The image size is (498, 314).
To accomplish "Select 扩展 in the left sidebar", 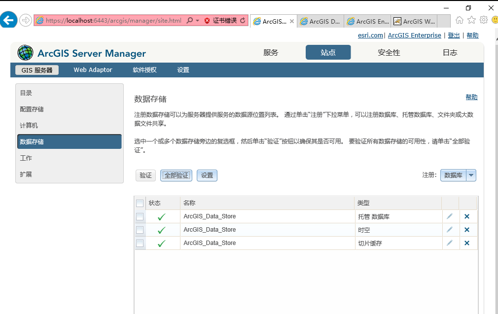I will [x=69, y=174].
